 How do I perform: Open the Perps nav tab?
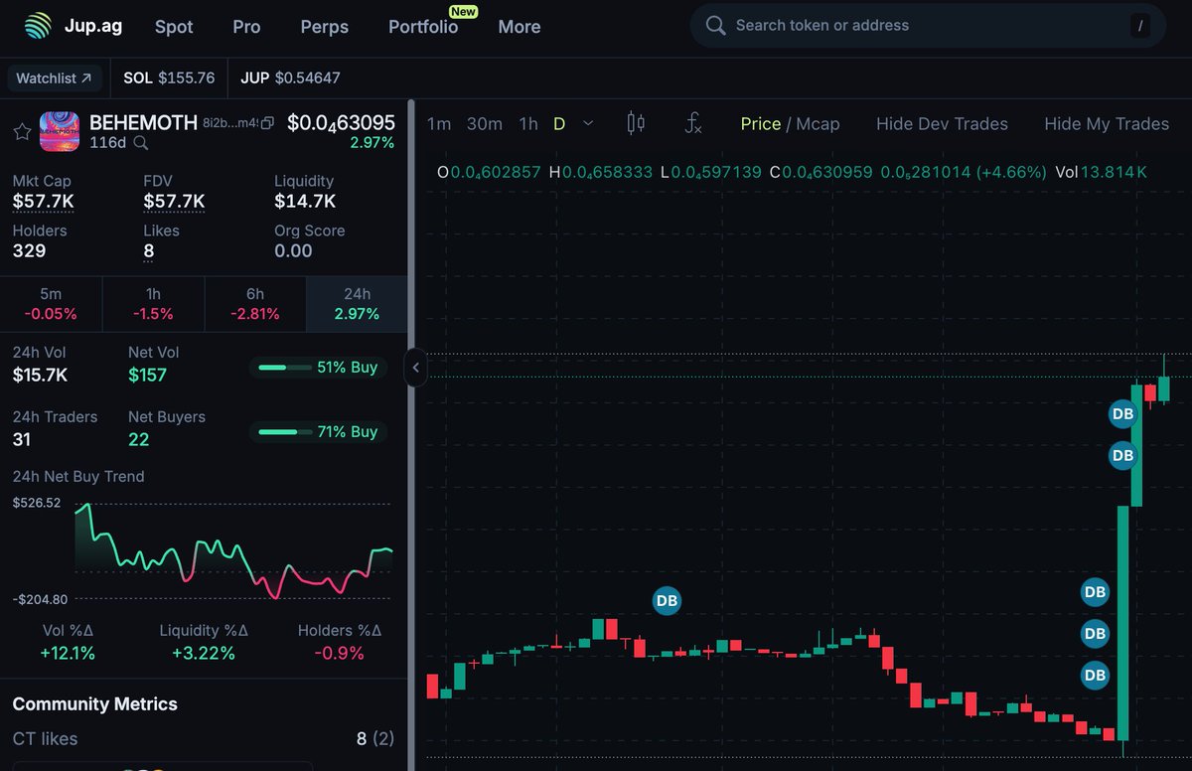click(x=325, y=27)
